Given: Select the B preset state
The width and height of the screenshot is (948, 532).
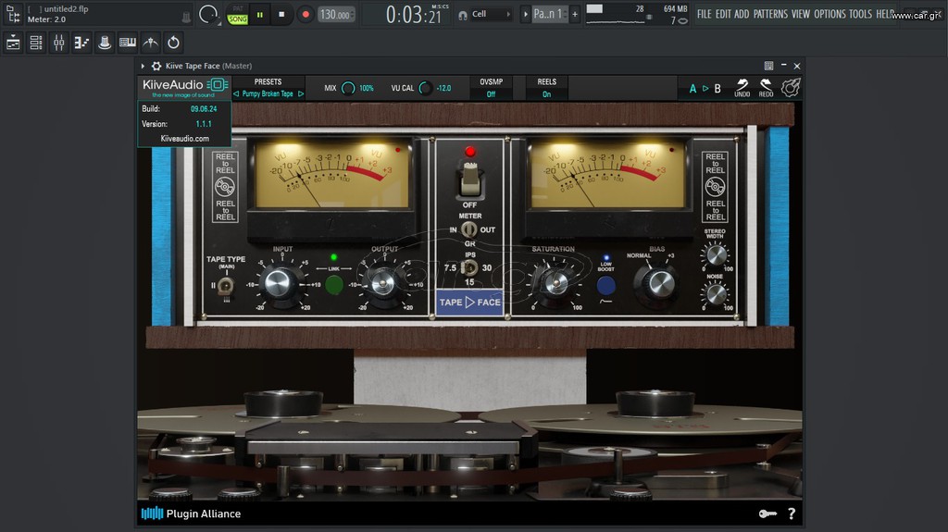Looking at the screenshot, I should 717,88.
